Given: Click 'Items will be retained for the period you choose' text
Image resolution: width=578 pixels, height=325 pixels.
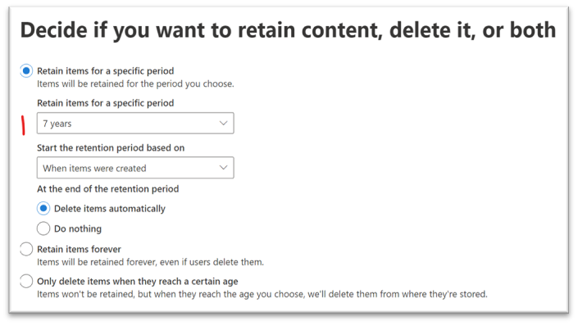Looking at the screenshot, I should pos(135,84).
